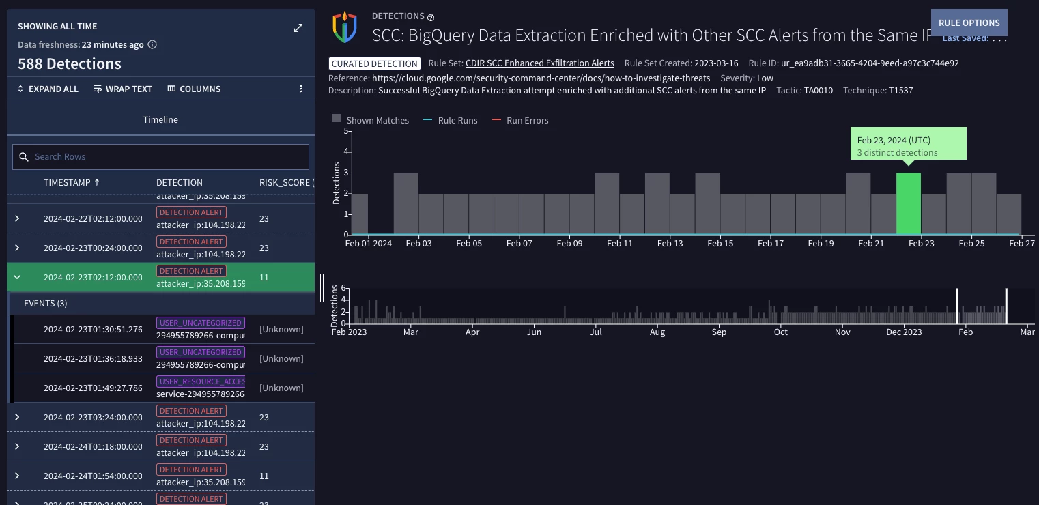The height and width of the screenshot is (505, 1039).
Task: Open the three-dot more options menu
Action: (x=301, y=89)
